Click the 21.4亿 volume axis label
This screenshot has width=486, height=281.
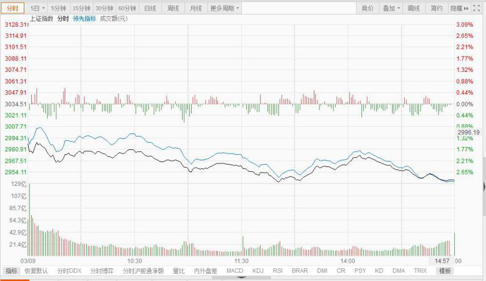coord(18,245)
